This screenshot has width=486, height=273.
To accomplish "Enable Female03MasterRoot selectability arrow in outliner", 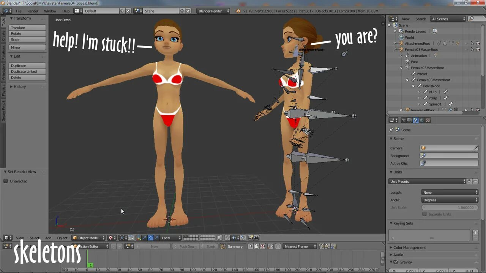I will [x=472, y=49].
